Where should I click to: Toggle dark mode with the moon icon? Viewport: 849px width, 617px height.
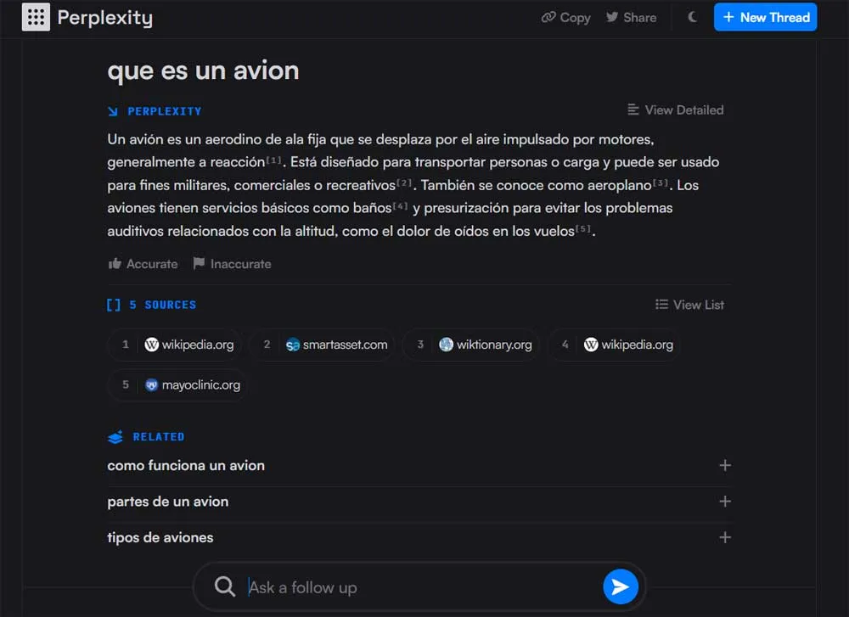[x=692, y=16]
